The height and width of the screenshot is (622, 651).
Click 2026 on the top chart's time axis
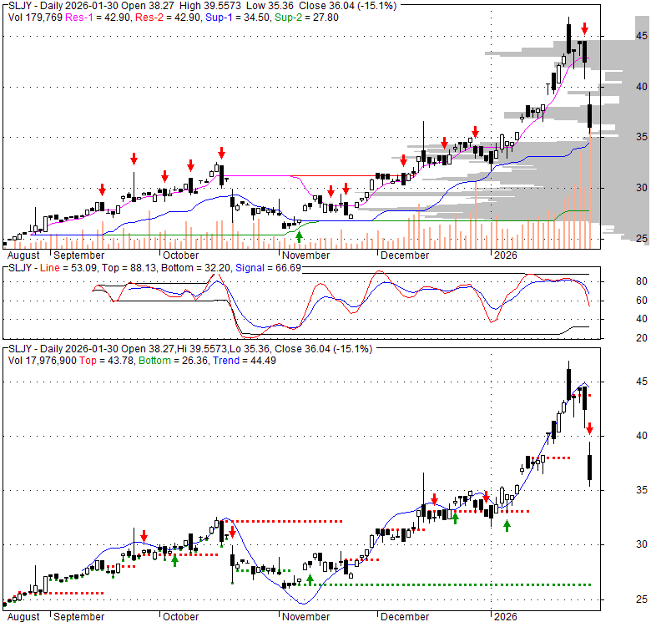click(x=505, y=255)
